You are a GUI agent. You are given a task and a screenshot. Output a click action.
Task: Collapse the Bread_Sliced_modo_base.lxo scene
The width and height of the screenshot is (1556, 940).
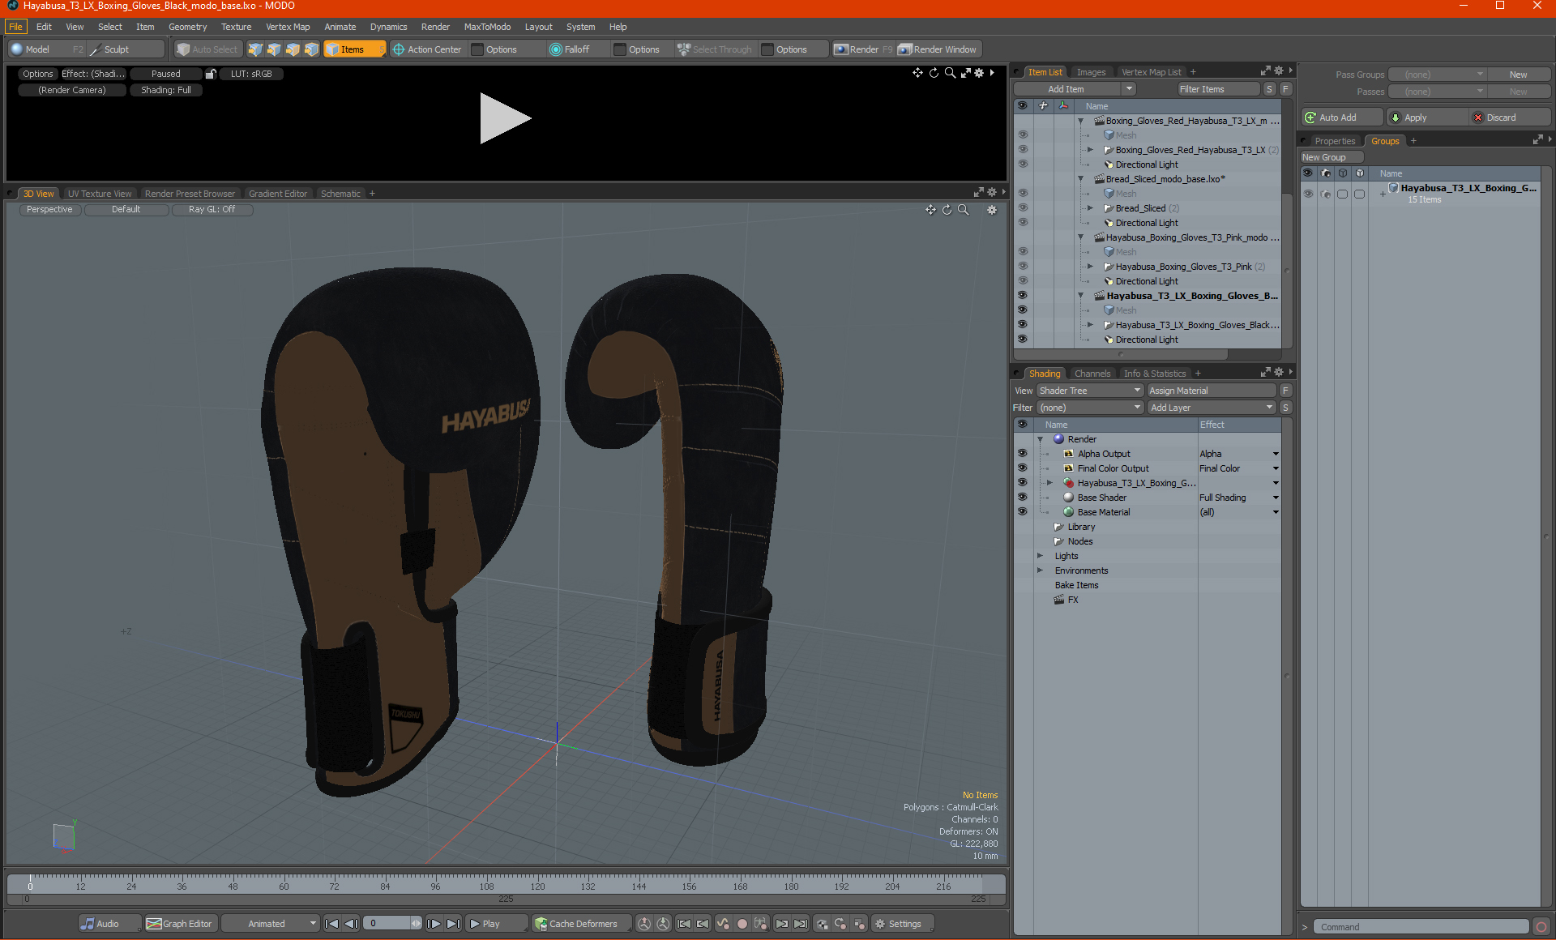click(x=1080, y=179)
